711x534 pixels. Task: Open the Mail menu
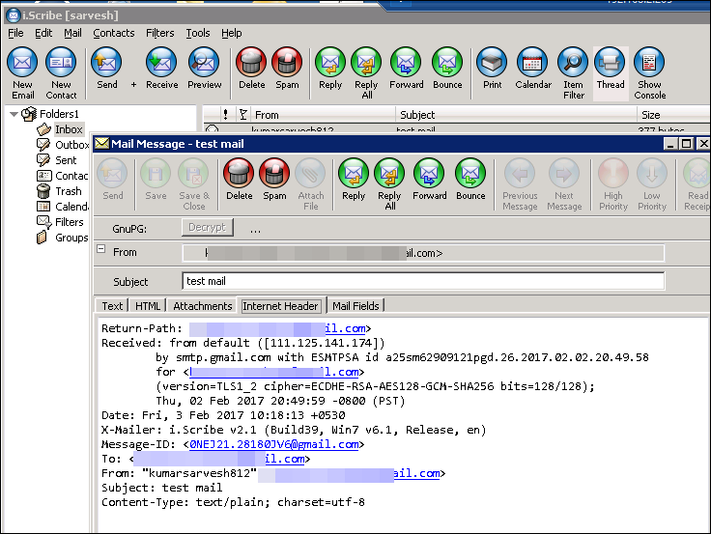pos(72,33)
